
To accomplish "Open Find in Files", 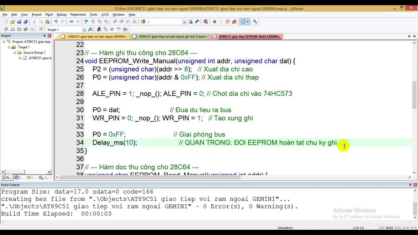I will tap(143, 22).
